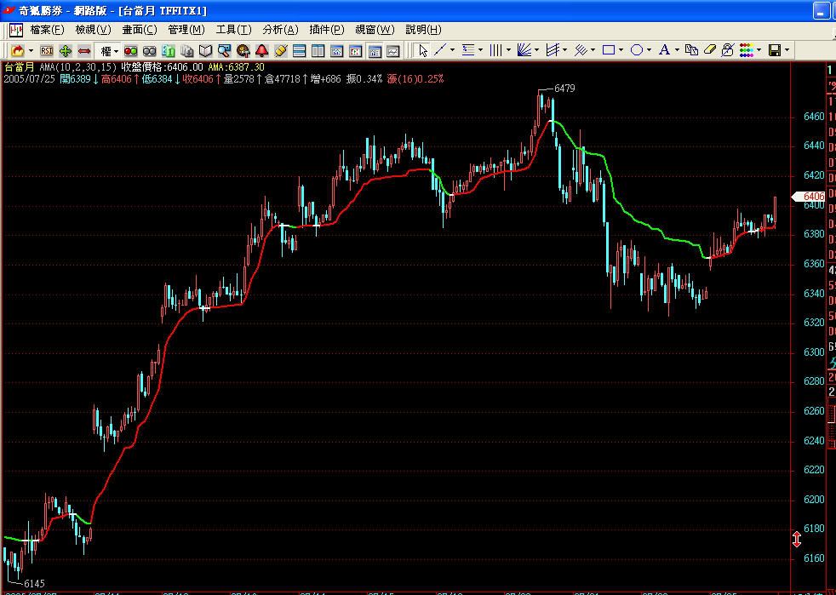
Task: Click the open file folder icon
Action: [x=18, y=51]
